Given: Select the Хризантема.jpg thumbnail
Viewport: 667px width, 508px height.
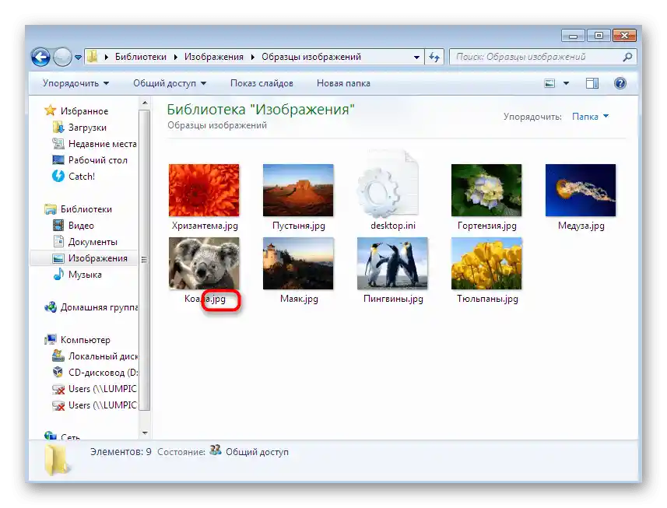Looking at the screenshot, I should (x=204, y=191).
